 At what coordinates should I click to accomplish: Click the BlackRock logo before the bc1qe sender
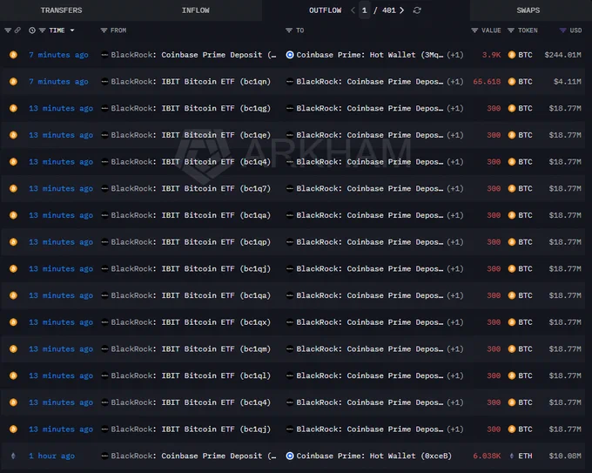[104, 135]
